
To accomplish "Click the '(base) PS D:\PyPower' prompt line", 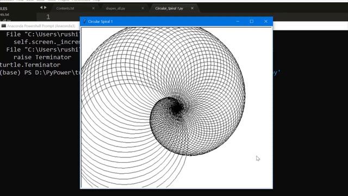I will 40,72.
